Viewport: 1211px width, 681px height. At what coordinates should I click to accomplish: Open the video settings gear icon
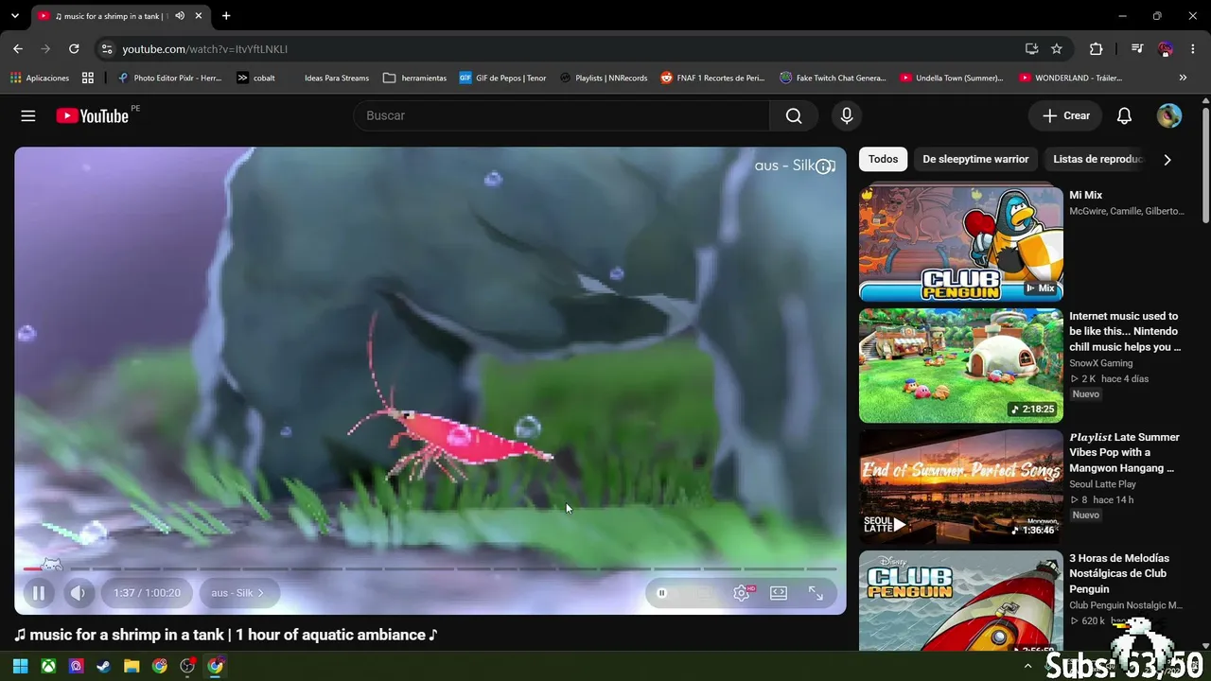743,593
